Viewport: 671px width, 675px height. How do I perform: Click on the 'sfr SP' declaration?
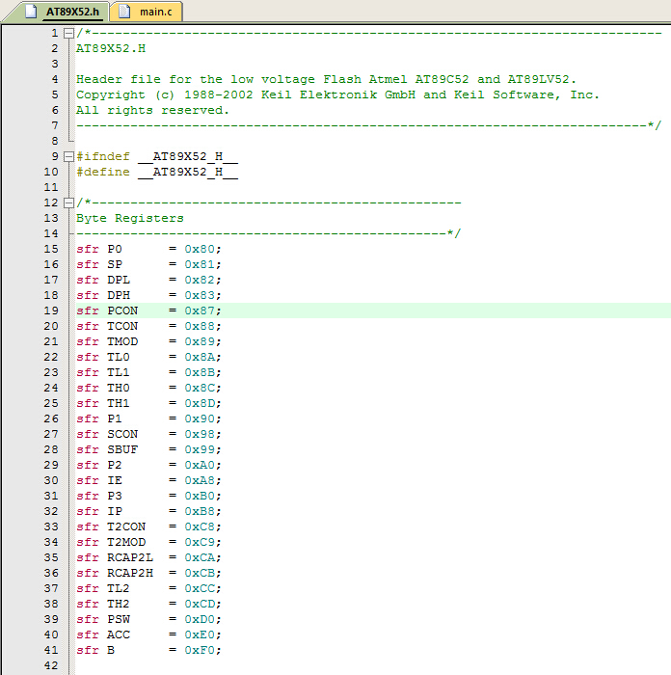click(x=148, y=264)
